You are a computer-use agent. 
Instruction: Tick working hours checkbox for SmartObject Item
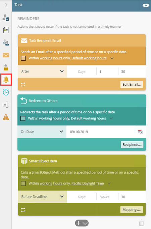coord(23,183)
